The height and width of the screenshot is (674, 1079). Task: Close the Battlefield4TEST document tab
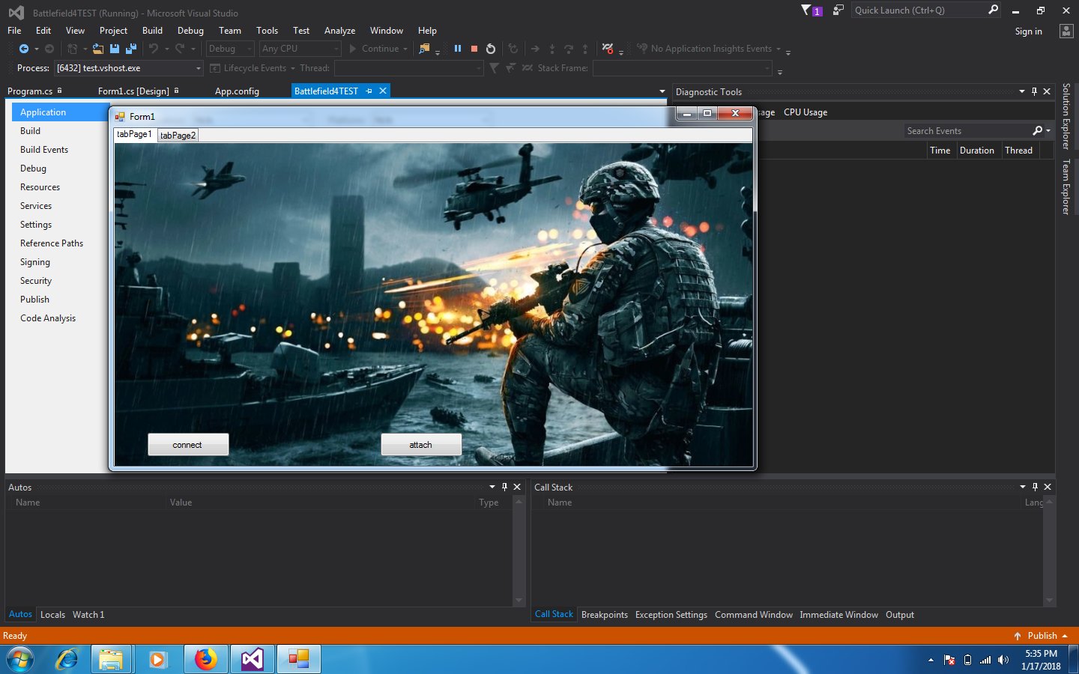click(x=383, y=91)
